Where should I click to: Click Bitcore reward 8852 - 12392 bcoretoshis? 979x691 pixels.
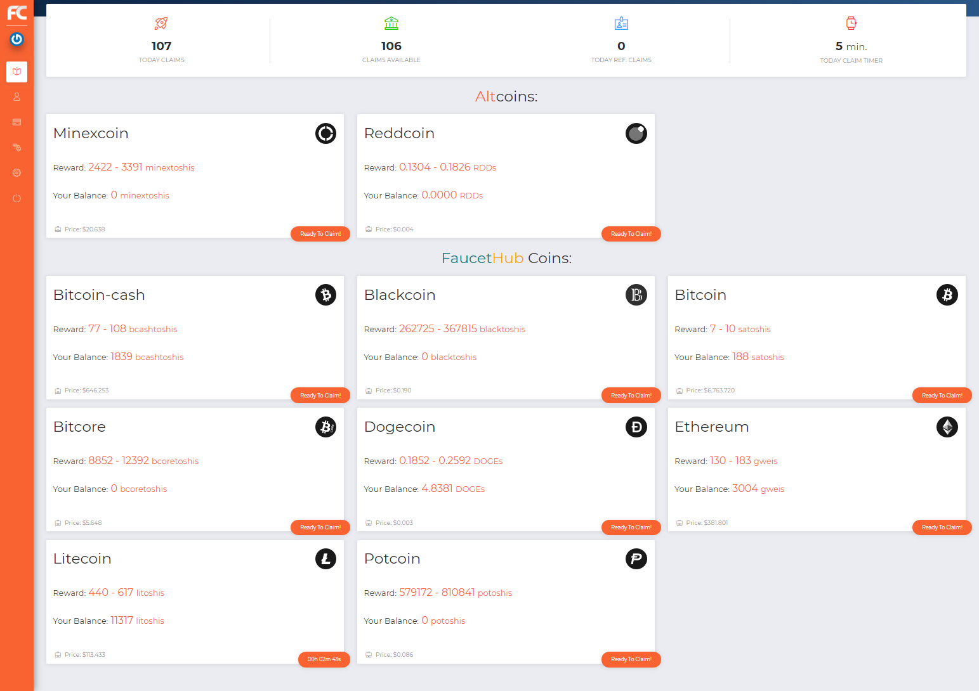[x=143, y=461]
